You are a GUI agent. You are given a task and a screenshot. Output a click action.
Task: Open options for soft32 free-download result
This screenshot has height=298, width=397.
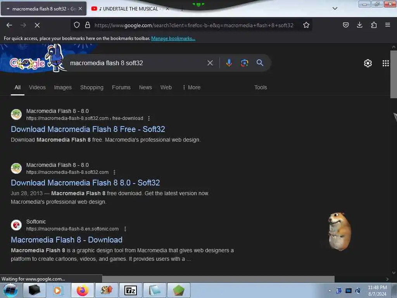tap(149, 118)
